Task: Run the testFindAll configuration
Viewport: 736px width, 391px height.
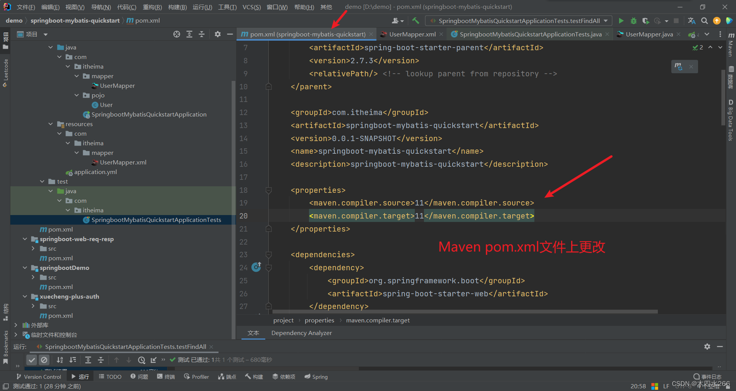Action: (621, 21)
